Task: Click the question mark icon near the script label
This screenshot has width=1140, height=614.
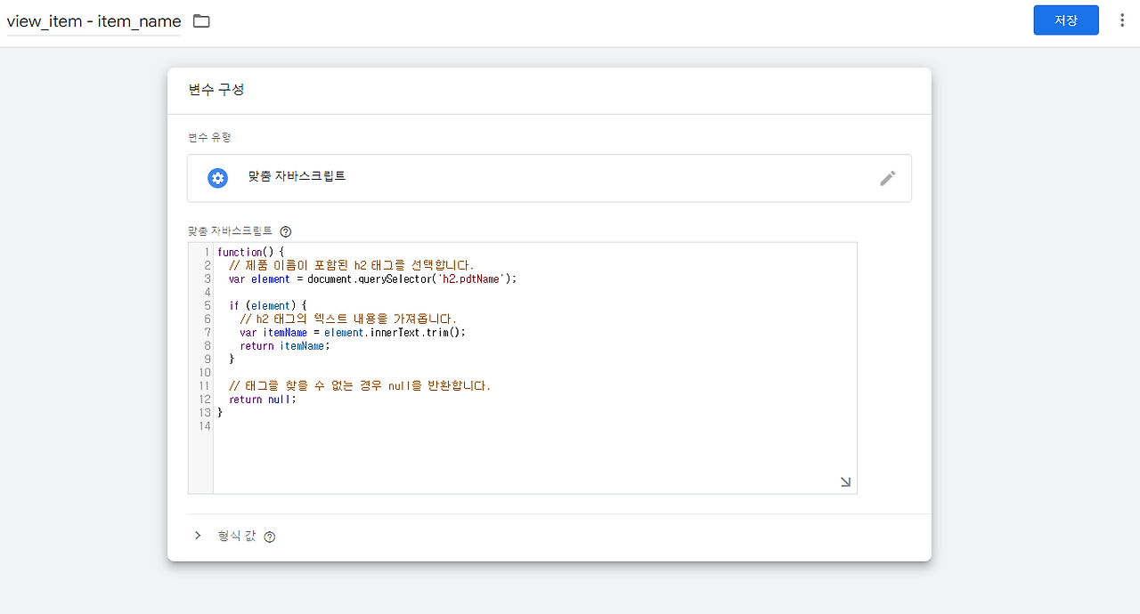Action: coord(285,230)
